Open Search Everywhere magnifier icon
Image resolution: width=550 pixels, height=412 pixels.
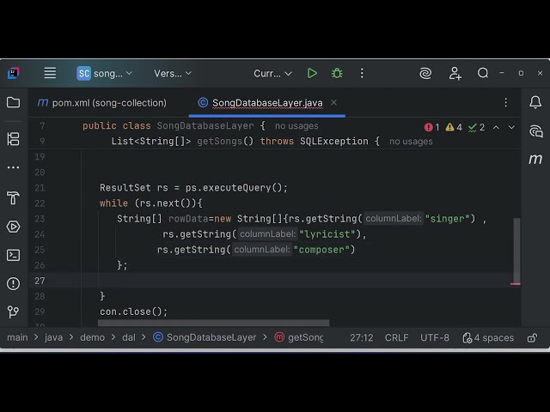click(483, 74)
